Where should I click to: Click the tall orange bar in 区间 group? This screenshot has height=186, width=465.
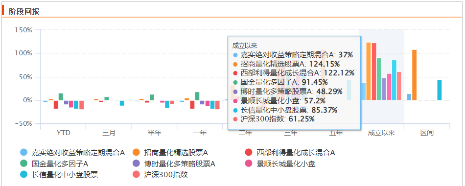click(x=414, y=75)
